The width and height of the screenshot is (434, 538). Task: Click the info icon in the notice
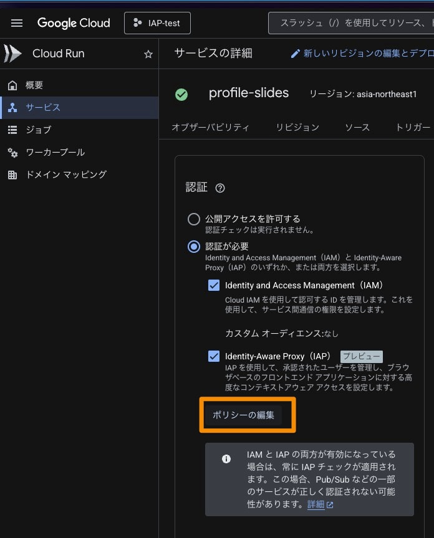[226, 459]
